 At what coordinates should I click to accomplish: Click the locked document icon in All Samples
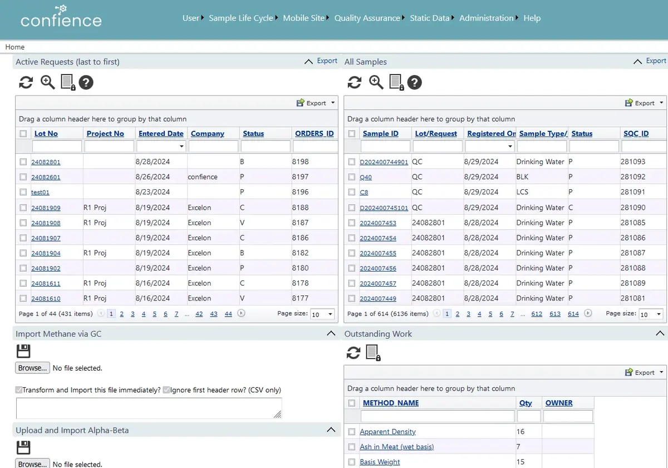click(396, 82)
